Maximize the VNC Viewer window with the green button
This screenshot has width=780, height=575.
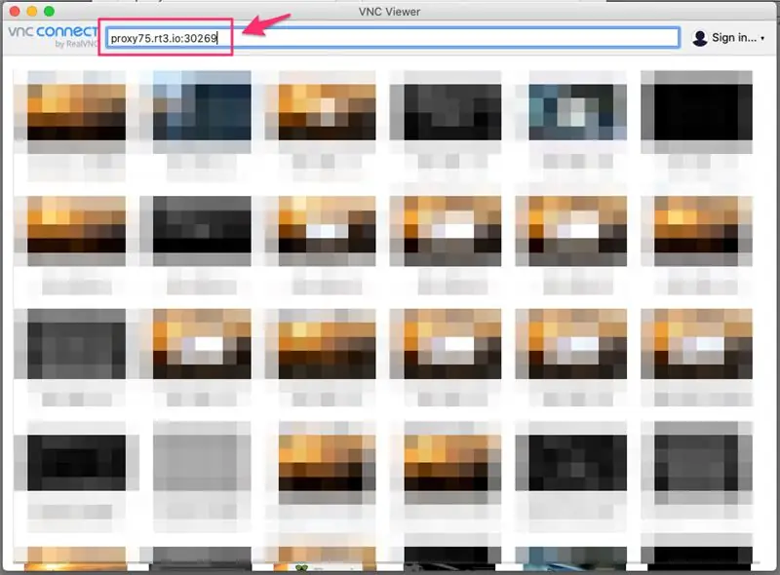point(49,11)
